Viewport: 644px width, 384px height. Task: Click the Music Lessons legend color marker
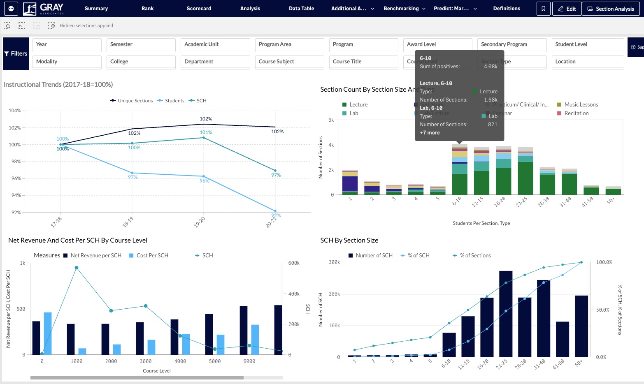tap(559, 105)
